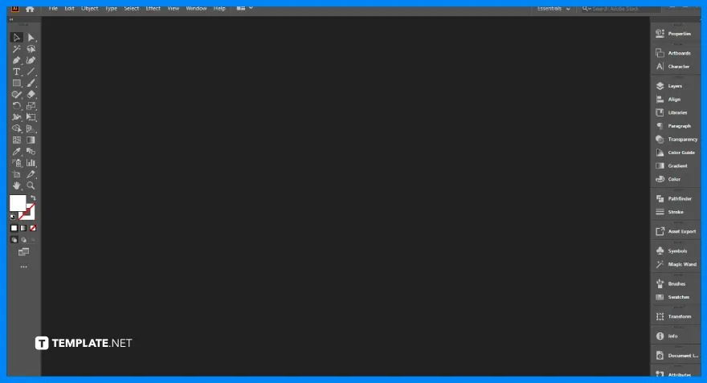707x383 pixels.
Task: Open the Object menu
Action: coord(89,8)
